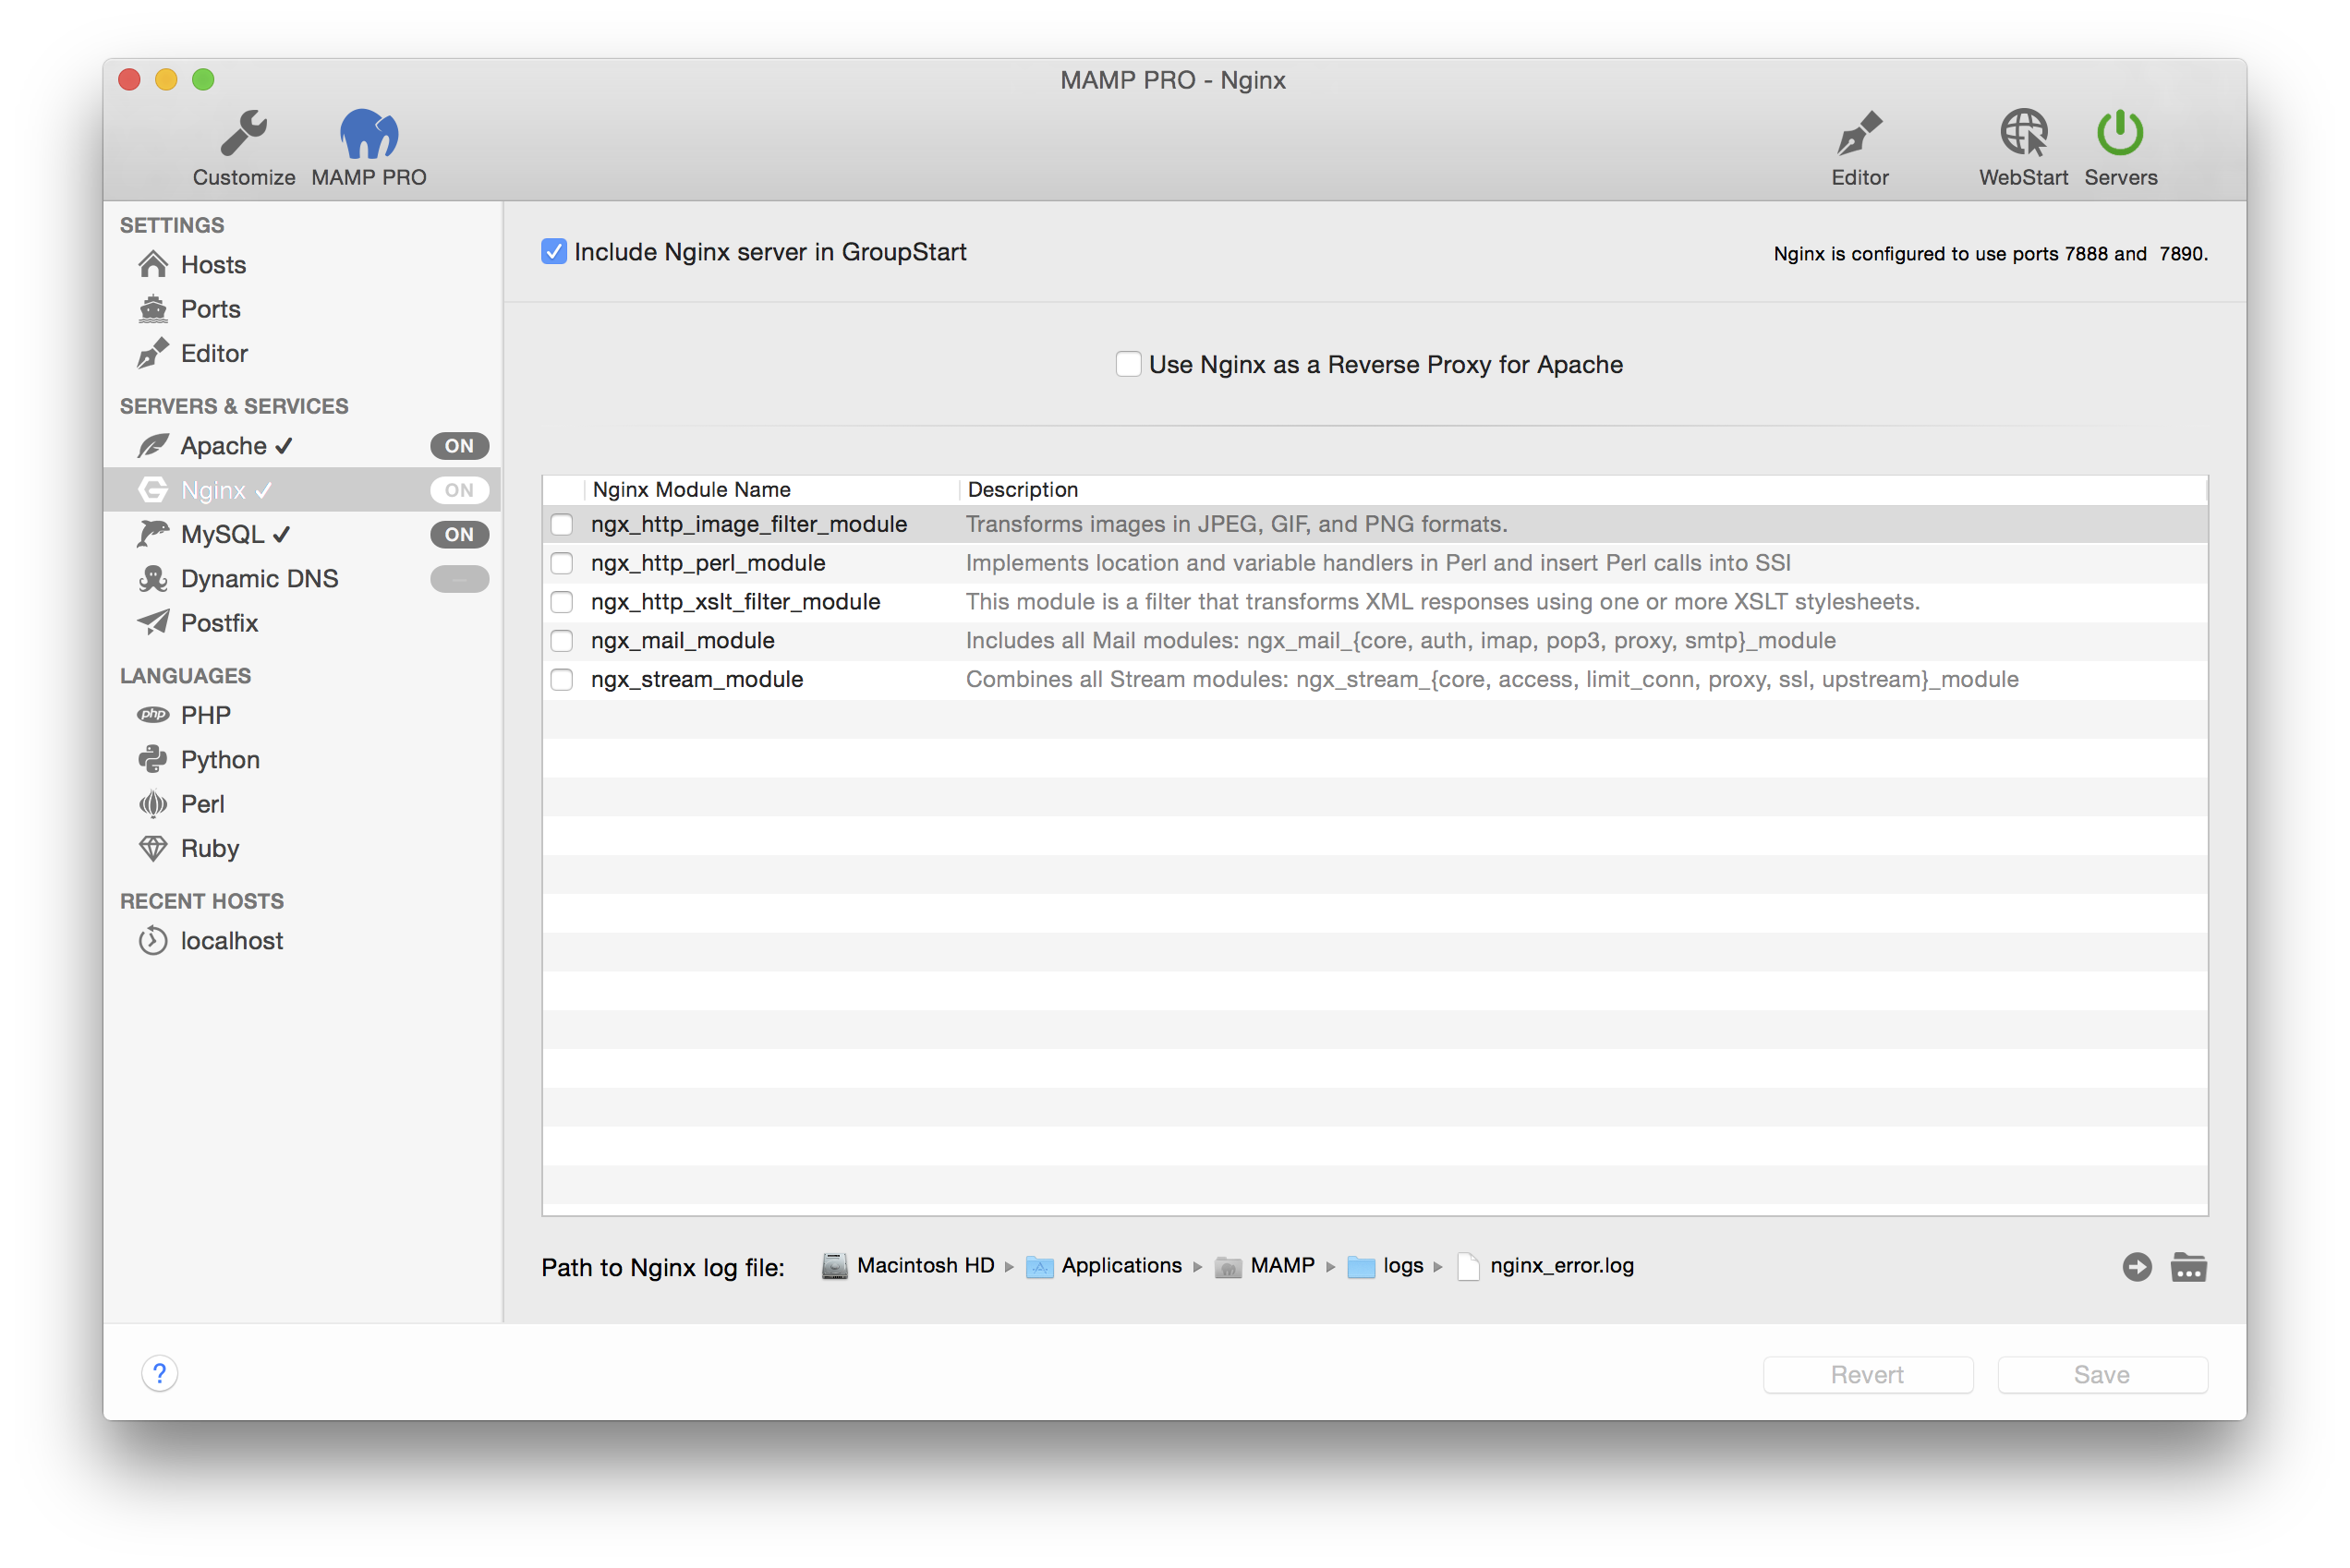Image resolution: width=2350 pixels, height=1568 pixels.
Task: Open Perl language settings
Action: 202,804
